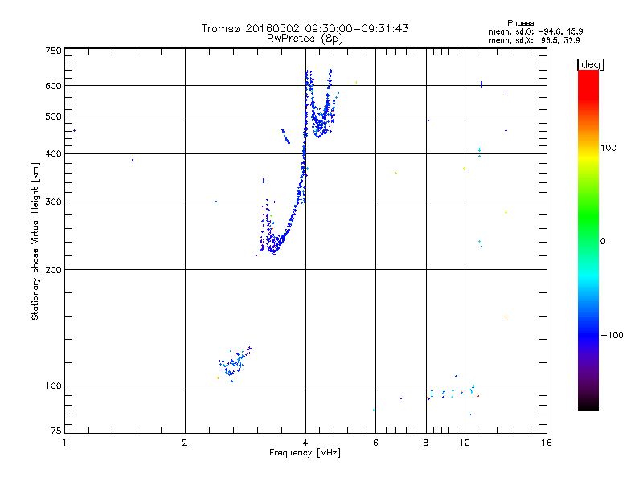
Task: Click 'Stationary phase Virtual Height [km]' axis title
Action: [x=35, y=241]
